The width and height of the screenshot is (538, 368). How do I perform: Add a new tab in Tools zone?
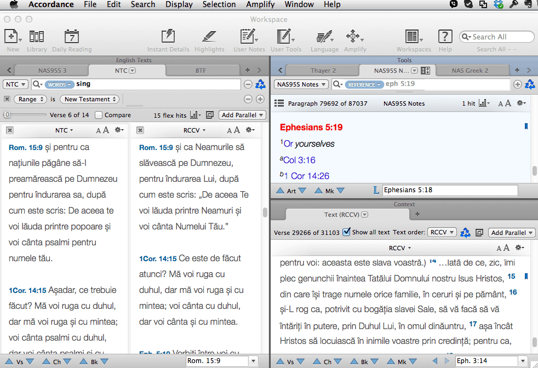point(517,70)
